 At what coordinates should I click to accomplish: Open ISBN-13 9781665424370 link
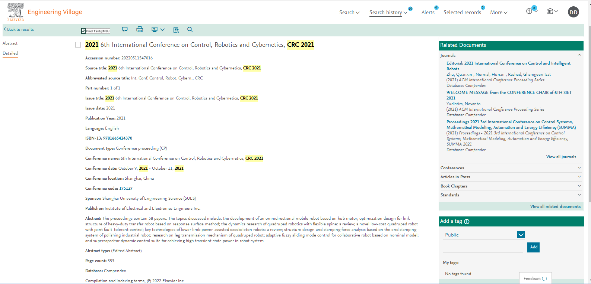(118, 138)
